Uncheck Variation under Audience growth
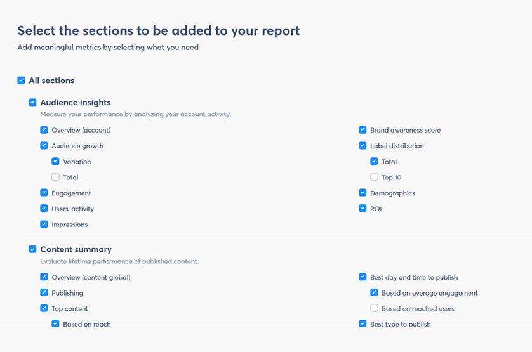 coord(55,162)
